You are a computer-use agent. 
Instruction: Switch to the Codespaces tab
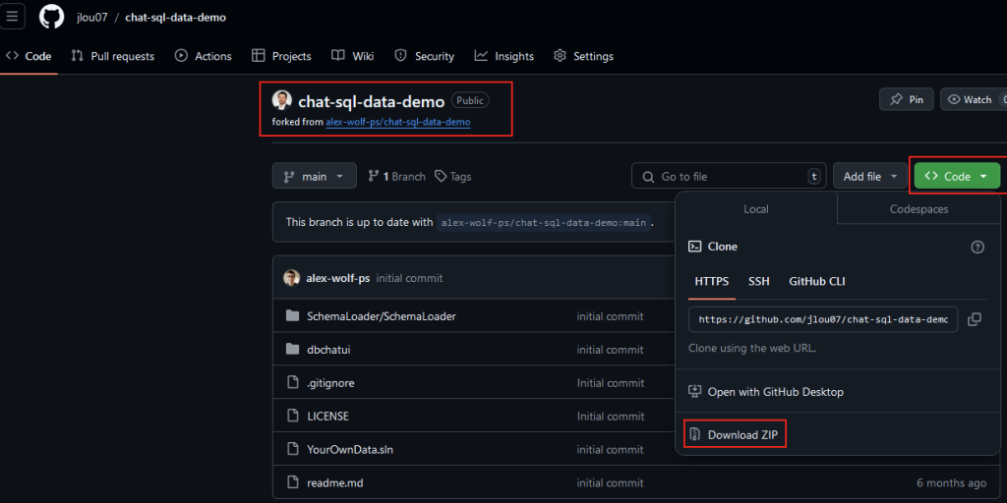point(918,208)
